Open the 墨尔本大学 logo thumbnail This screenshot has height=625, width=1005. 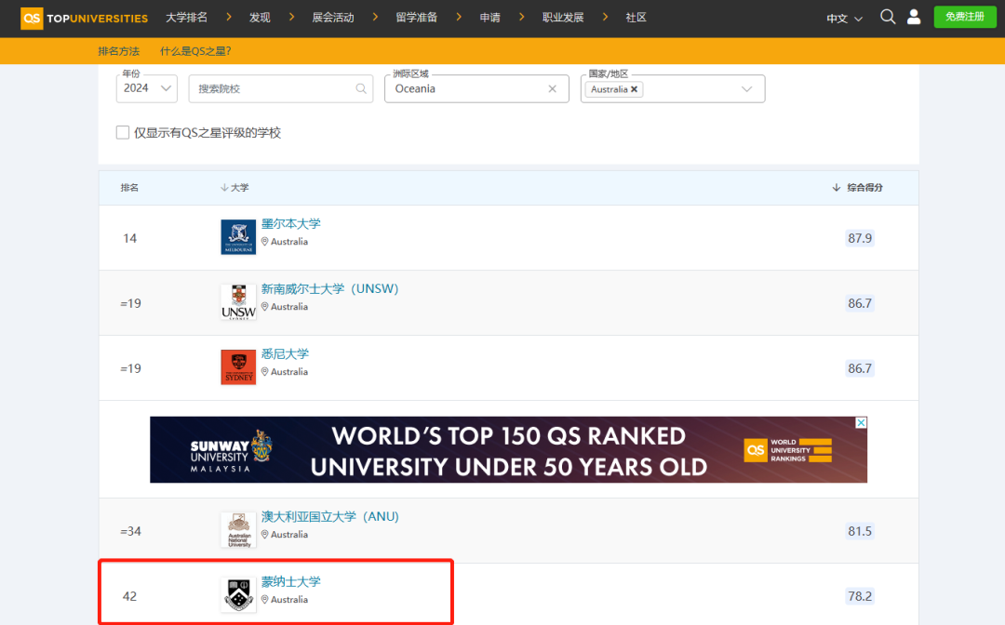[238, 237]
